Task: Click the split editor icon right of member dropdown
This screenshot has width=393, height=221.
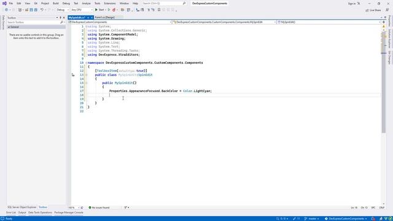Action: click(383, 22)
